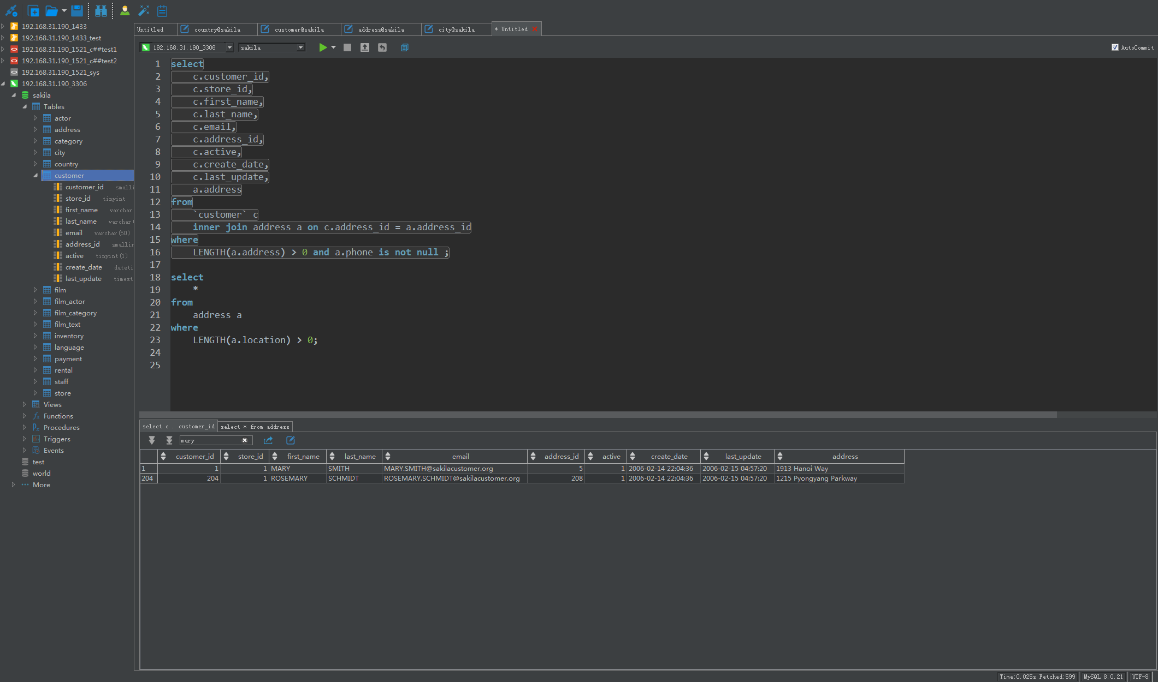Open the sakila database dropdown
The width and height of the screenshot is (1158, 682).
coord(300,47)
